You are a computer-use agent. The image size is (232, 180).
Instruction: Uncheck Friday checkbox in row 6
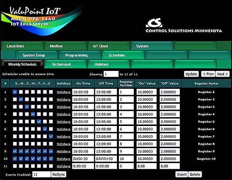pos(45,129)
